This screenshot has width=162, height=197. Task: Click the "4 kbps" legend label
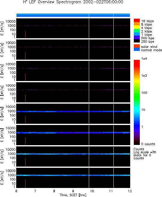click(146, 28)
